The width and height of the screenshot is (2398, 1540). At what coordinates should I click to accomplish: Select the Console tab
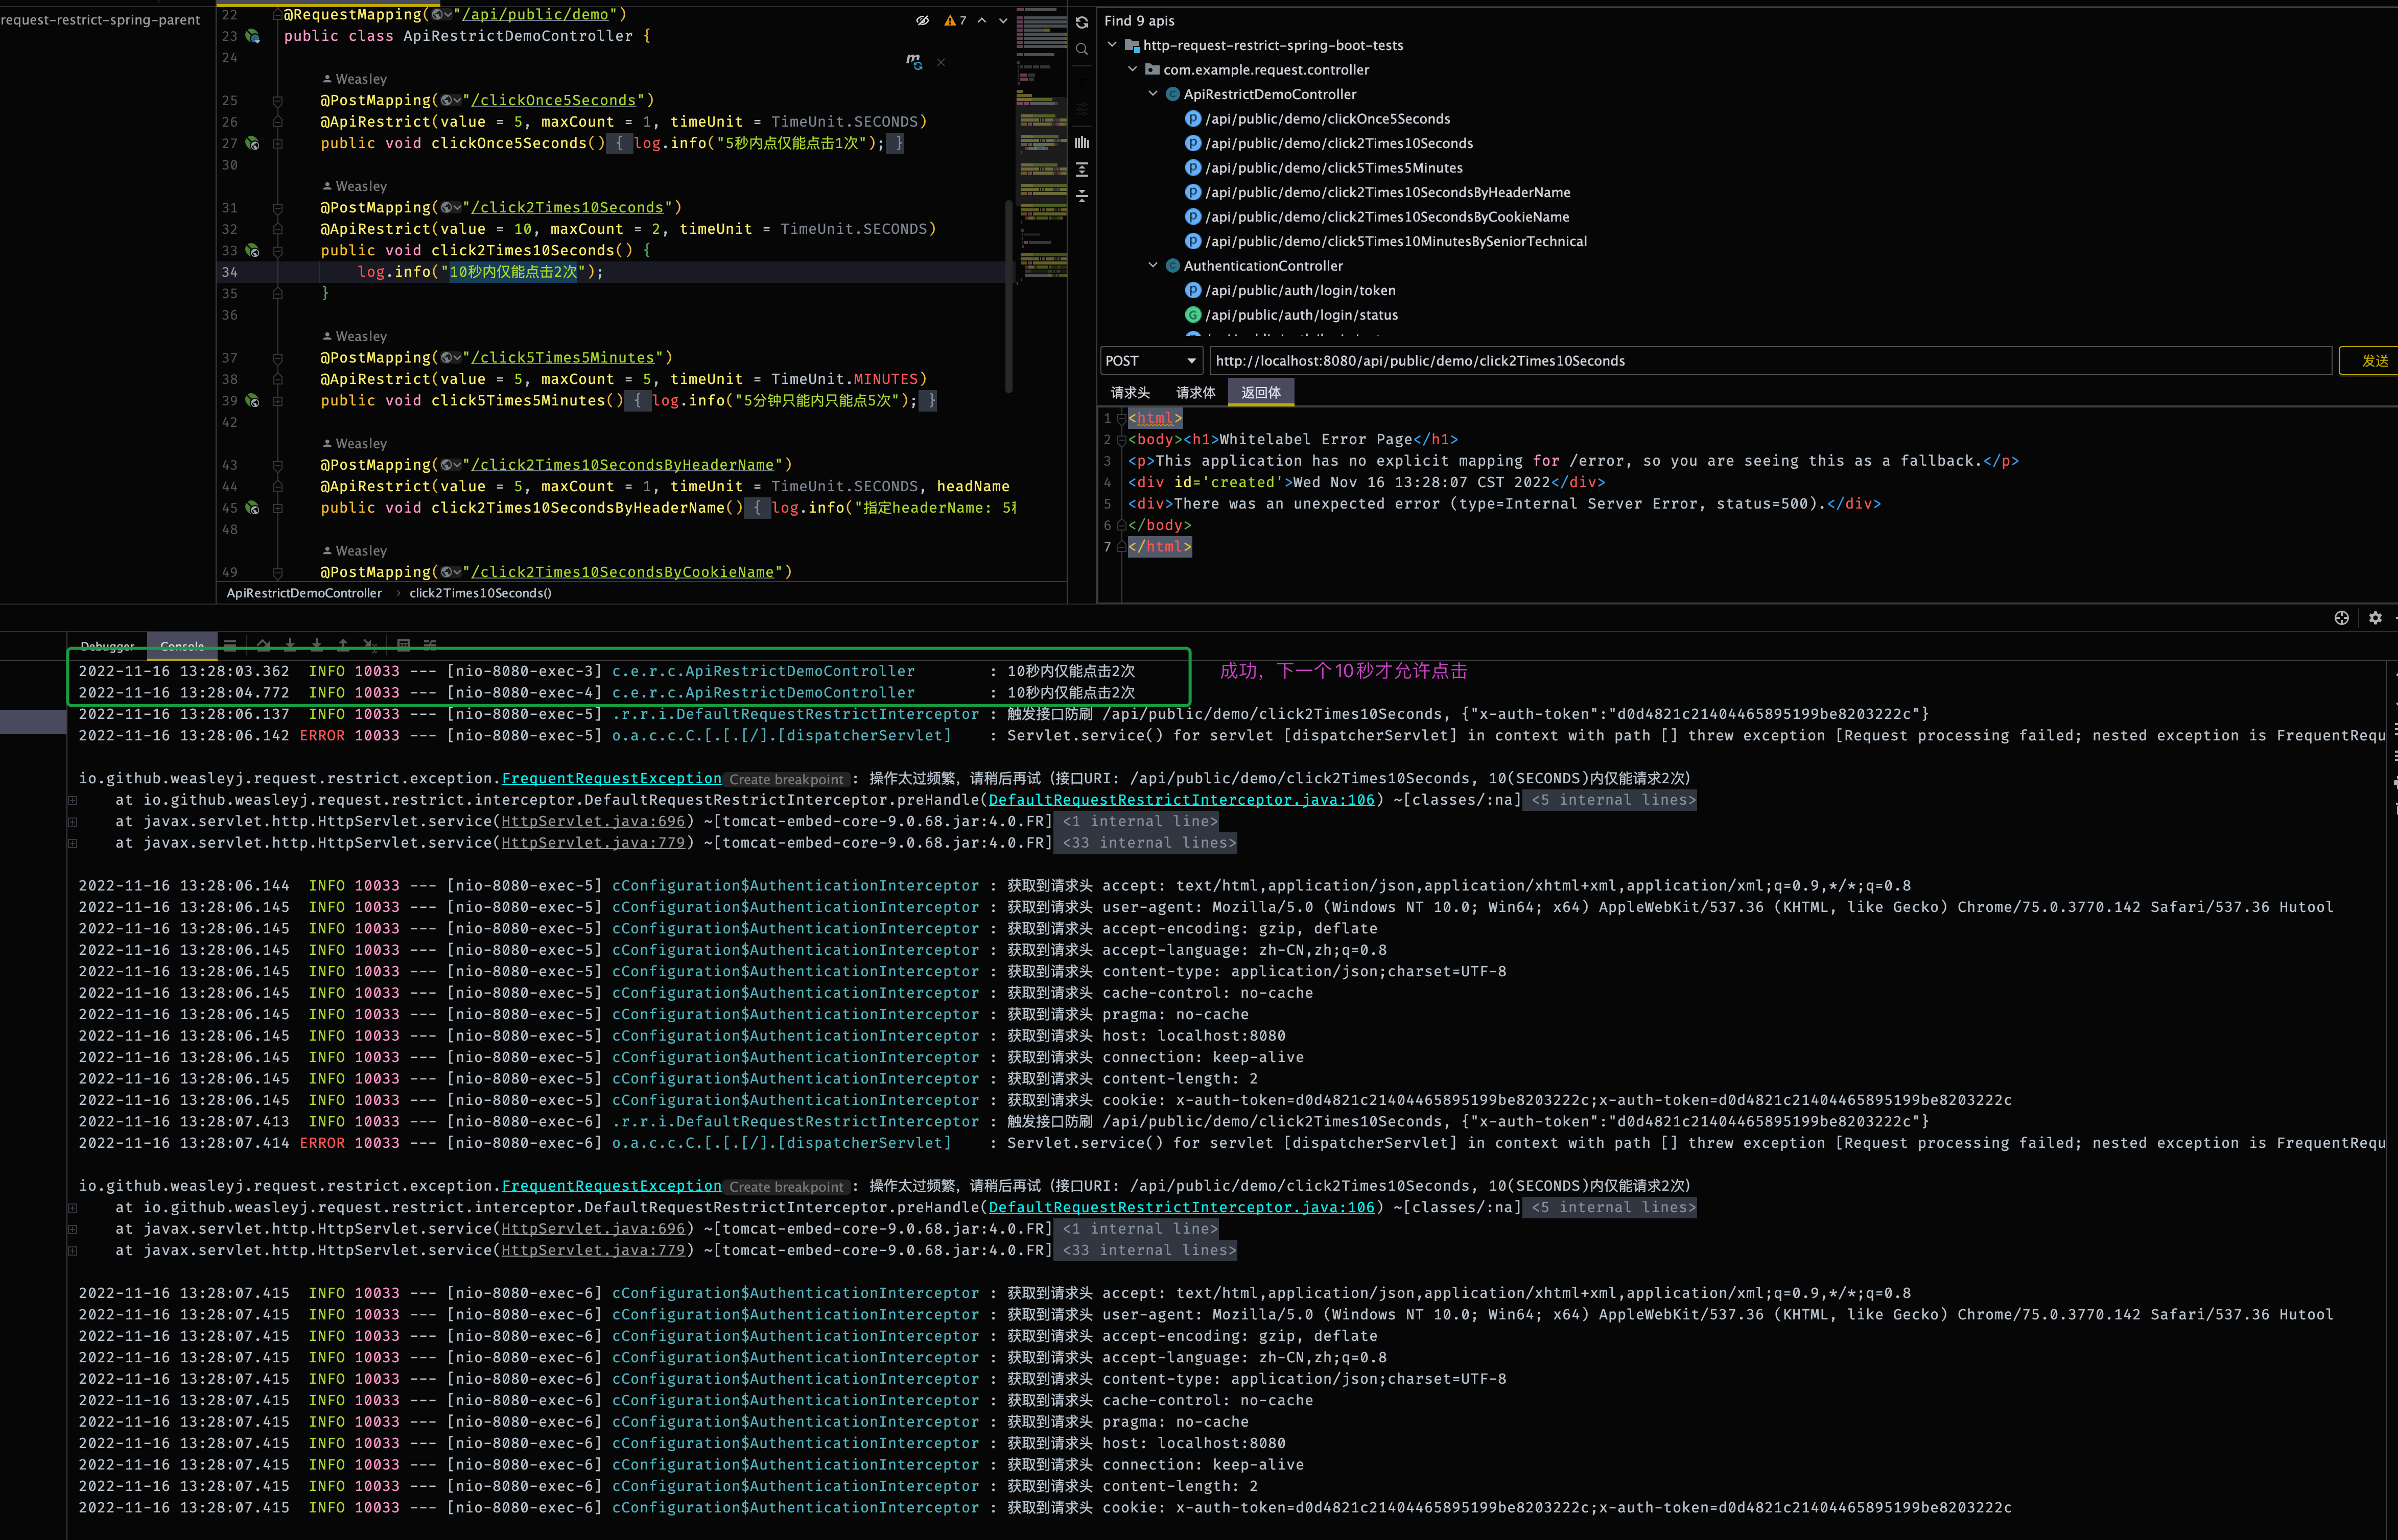[182, 646]
